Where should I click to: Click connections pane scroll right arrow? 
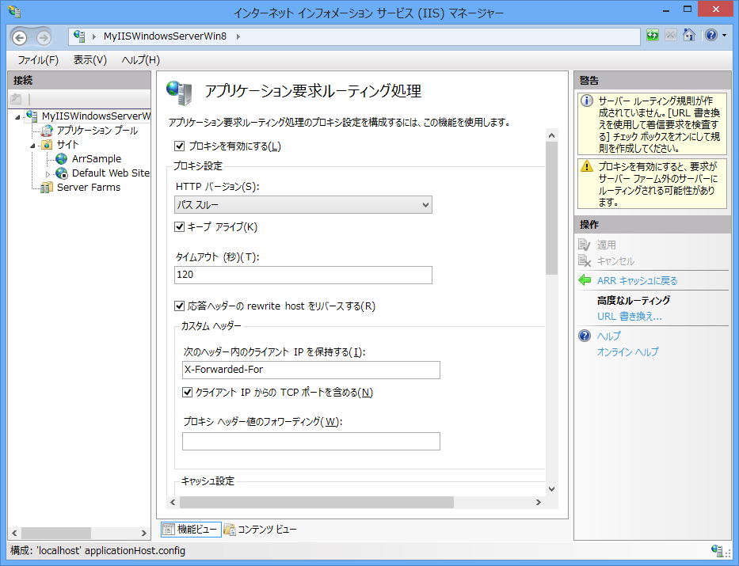(143, 533)
